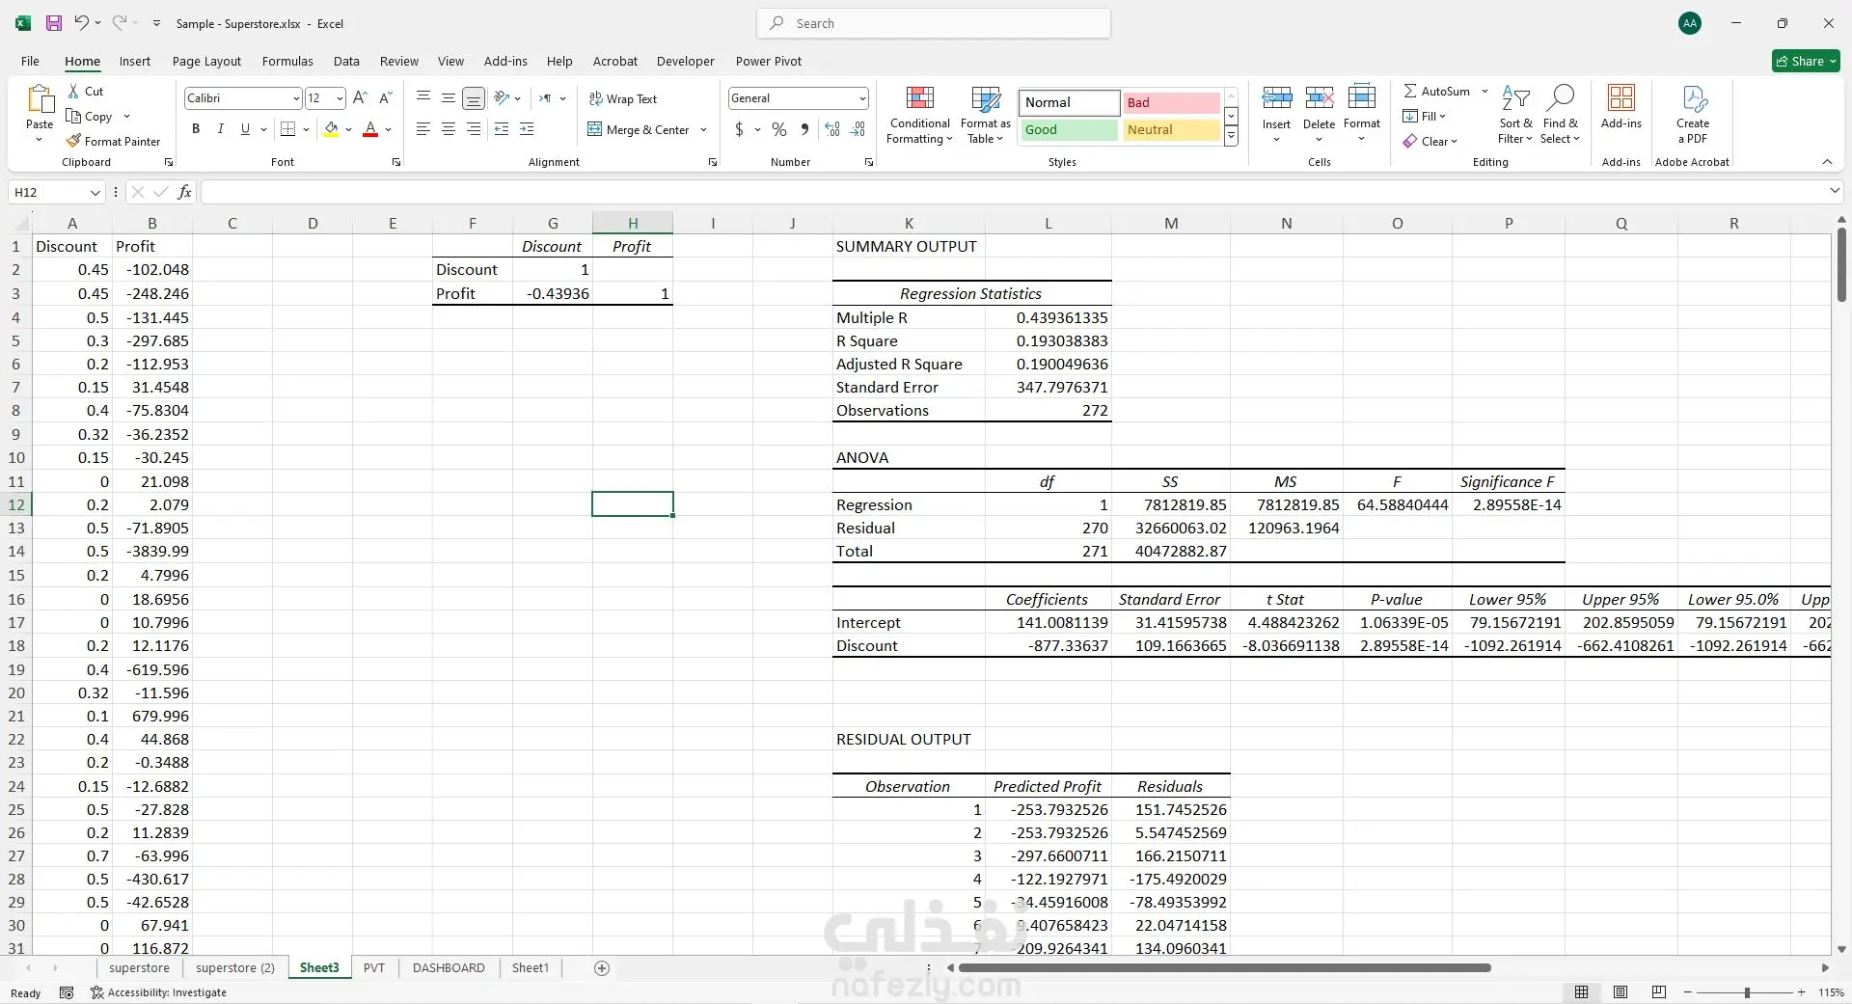Toggle align left
Image resolution: width=1852 pixels, height=1004 pixels.
point(423,128)
